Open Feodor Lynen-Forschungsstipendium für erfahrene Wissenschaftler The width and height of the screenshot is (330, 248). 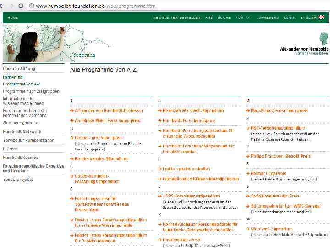(111, 222)
